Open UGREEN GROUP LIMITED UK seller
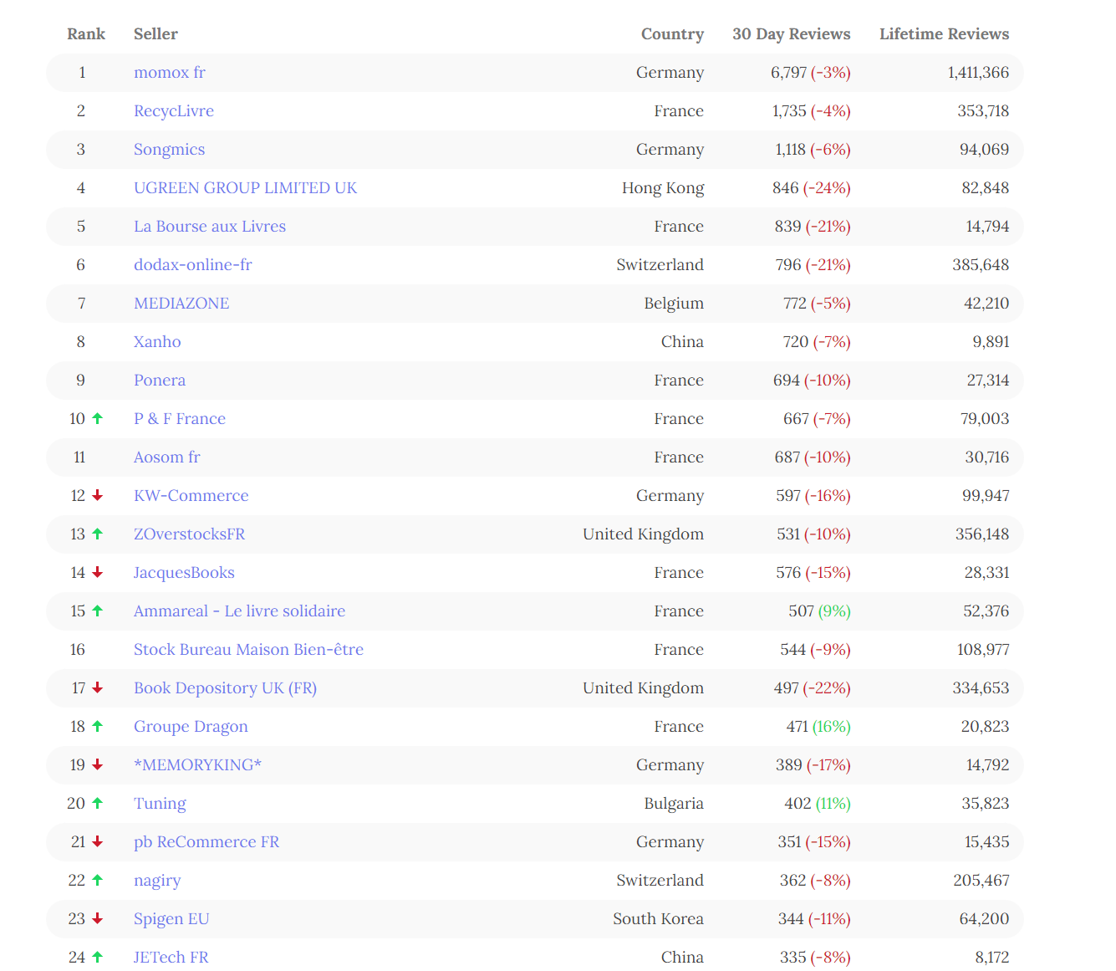Screen dimensions: 1116x971 click(245, 188)
